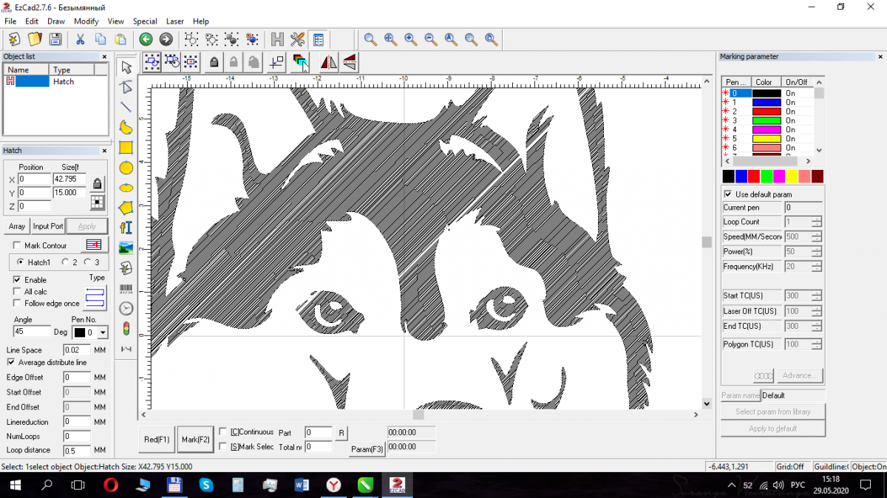Uncheck the Enable hatch checkbox

click(x=17, y=280)
